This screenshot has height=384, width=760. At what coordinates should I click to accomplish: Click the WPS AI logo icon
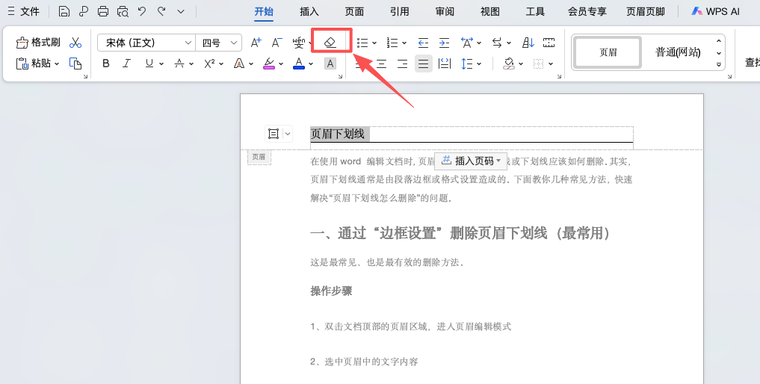pyautogui.click(x=697, y=11)
